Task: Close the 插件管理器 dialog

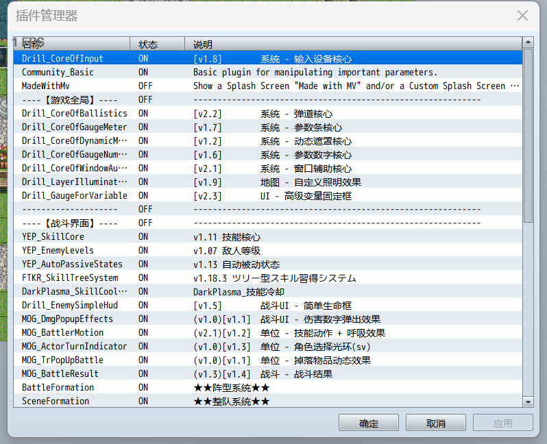Action: coord(522,15)
